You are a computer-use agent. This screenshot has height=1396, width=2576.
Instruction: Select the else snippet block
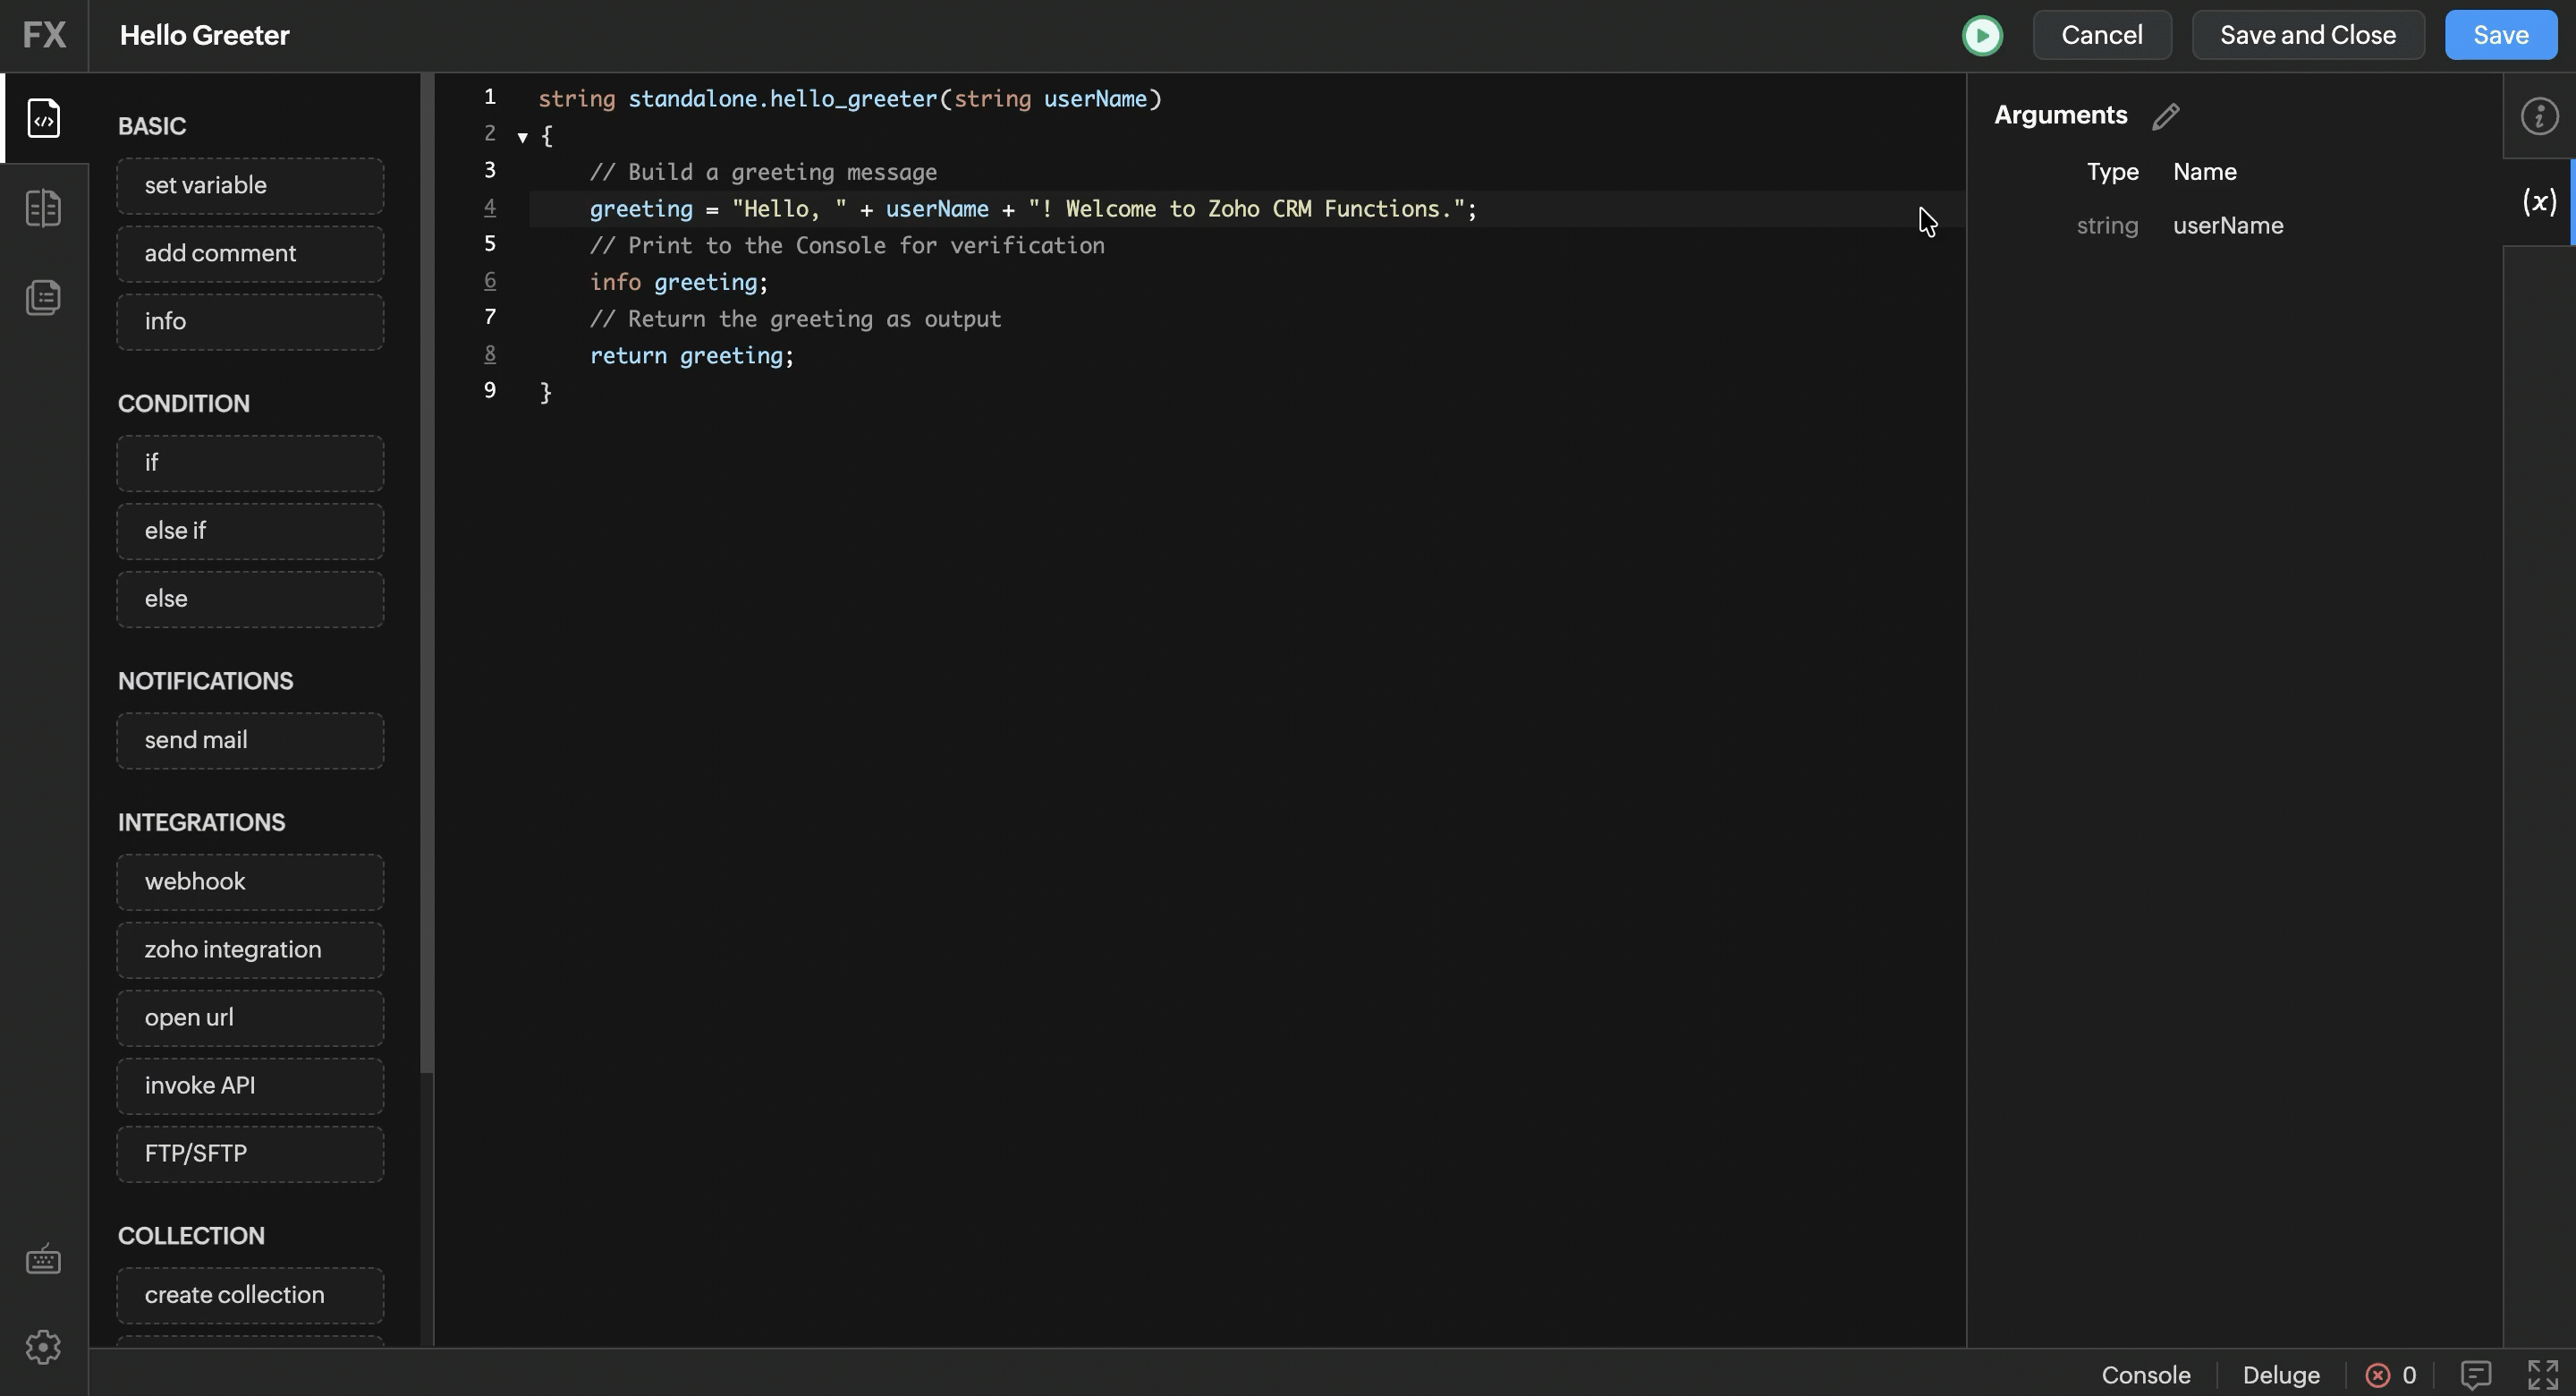coord(250,600)
